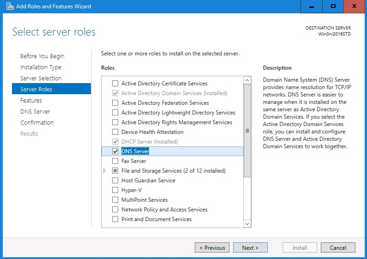This screenshot has height=259, width=367.
Task: Click the roles list scrollbar thumb
Action: coord(247,131)
